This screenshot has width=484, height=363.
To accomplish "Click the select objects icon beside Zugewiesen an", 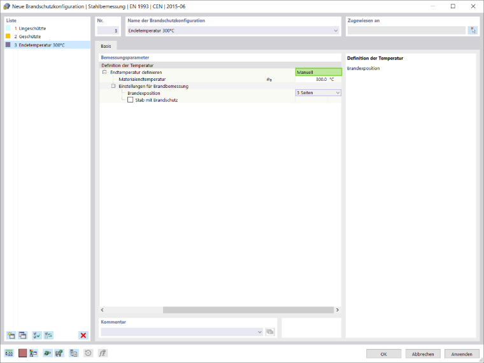I will [473, 31].
